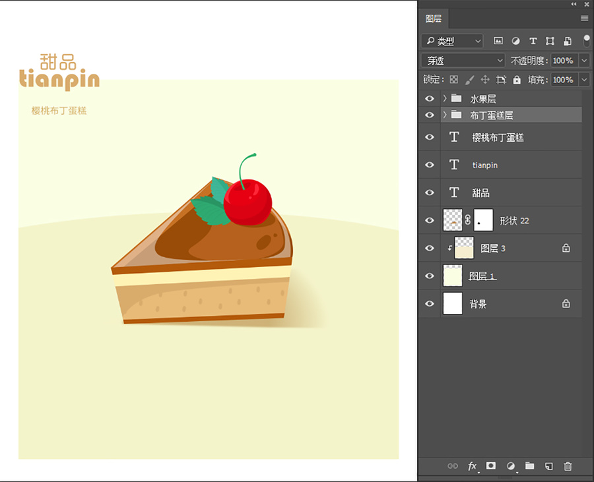
Task: Select the tianpin layer name
Action: point(485,165)
